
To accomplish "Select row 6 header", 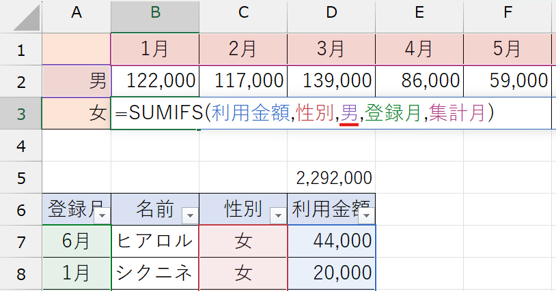I will click(x=21, y=209).
